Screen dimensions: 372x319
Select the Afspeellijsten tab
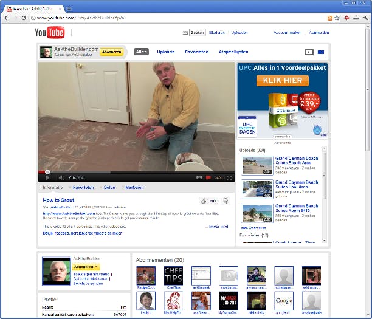pyautogui.click(x=233, y=52)
